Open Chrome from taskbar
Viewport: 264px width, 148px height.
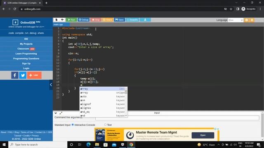[131, 144]
